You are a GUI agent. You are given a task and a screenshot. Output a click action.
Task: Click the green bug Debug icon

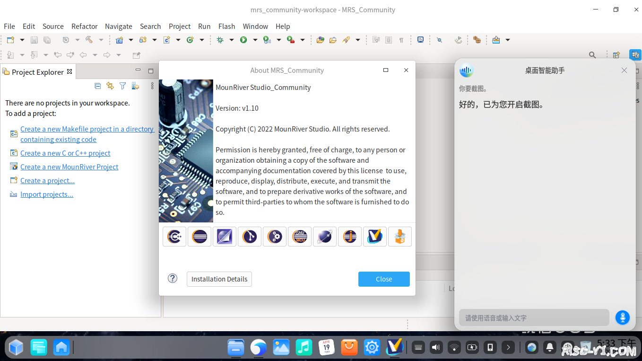(x=220, y=40)
